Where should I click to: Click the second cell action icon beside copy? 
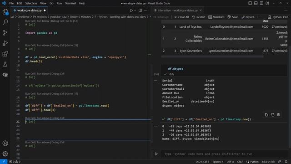[x=272, y=115]
